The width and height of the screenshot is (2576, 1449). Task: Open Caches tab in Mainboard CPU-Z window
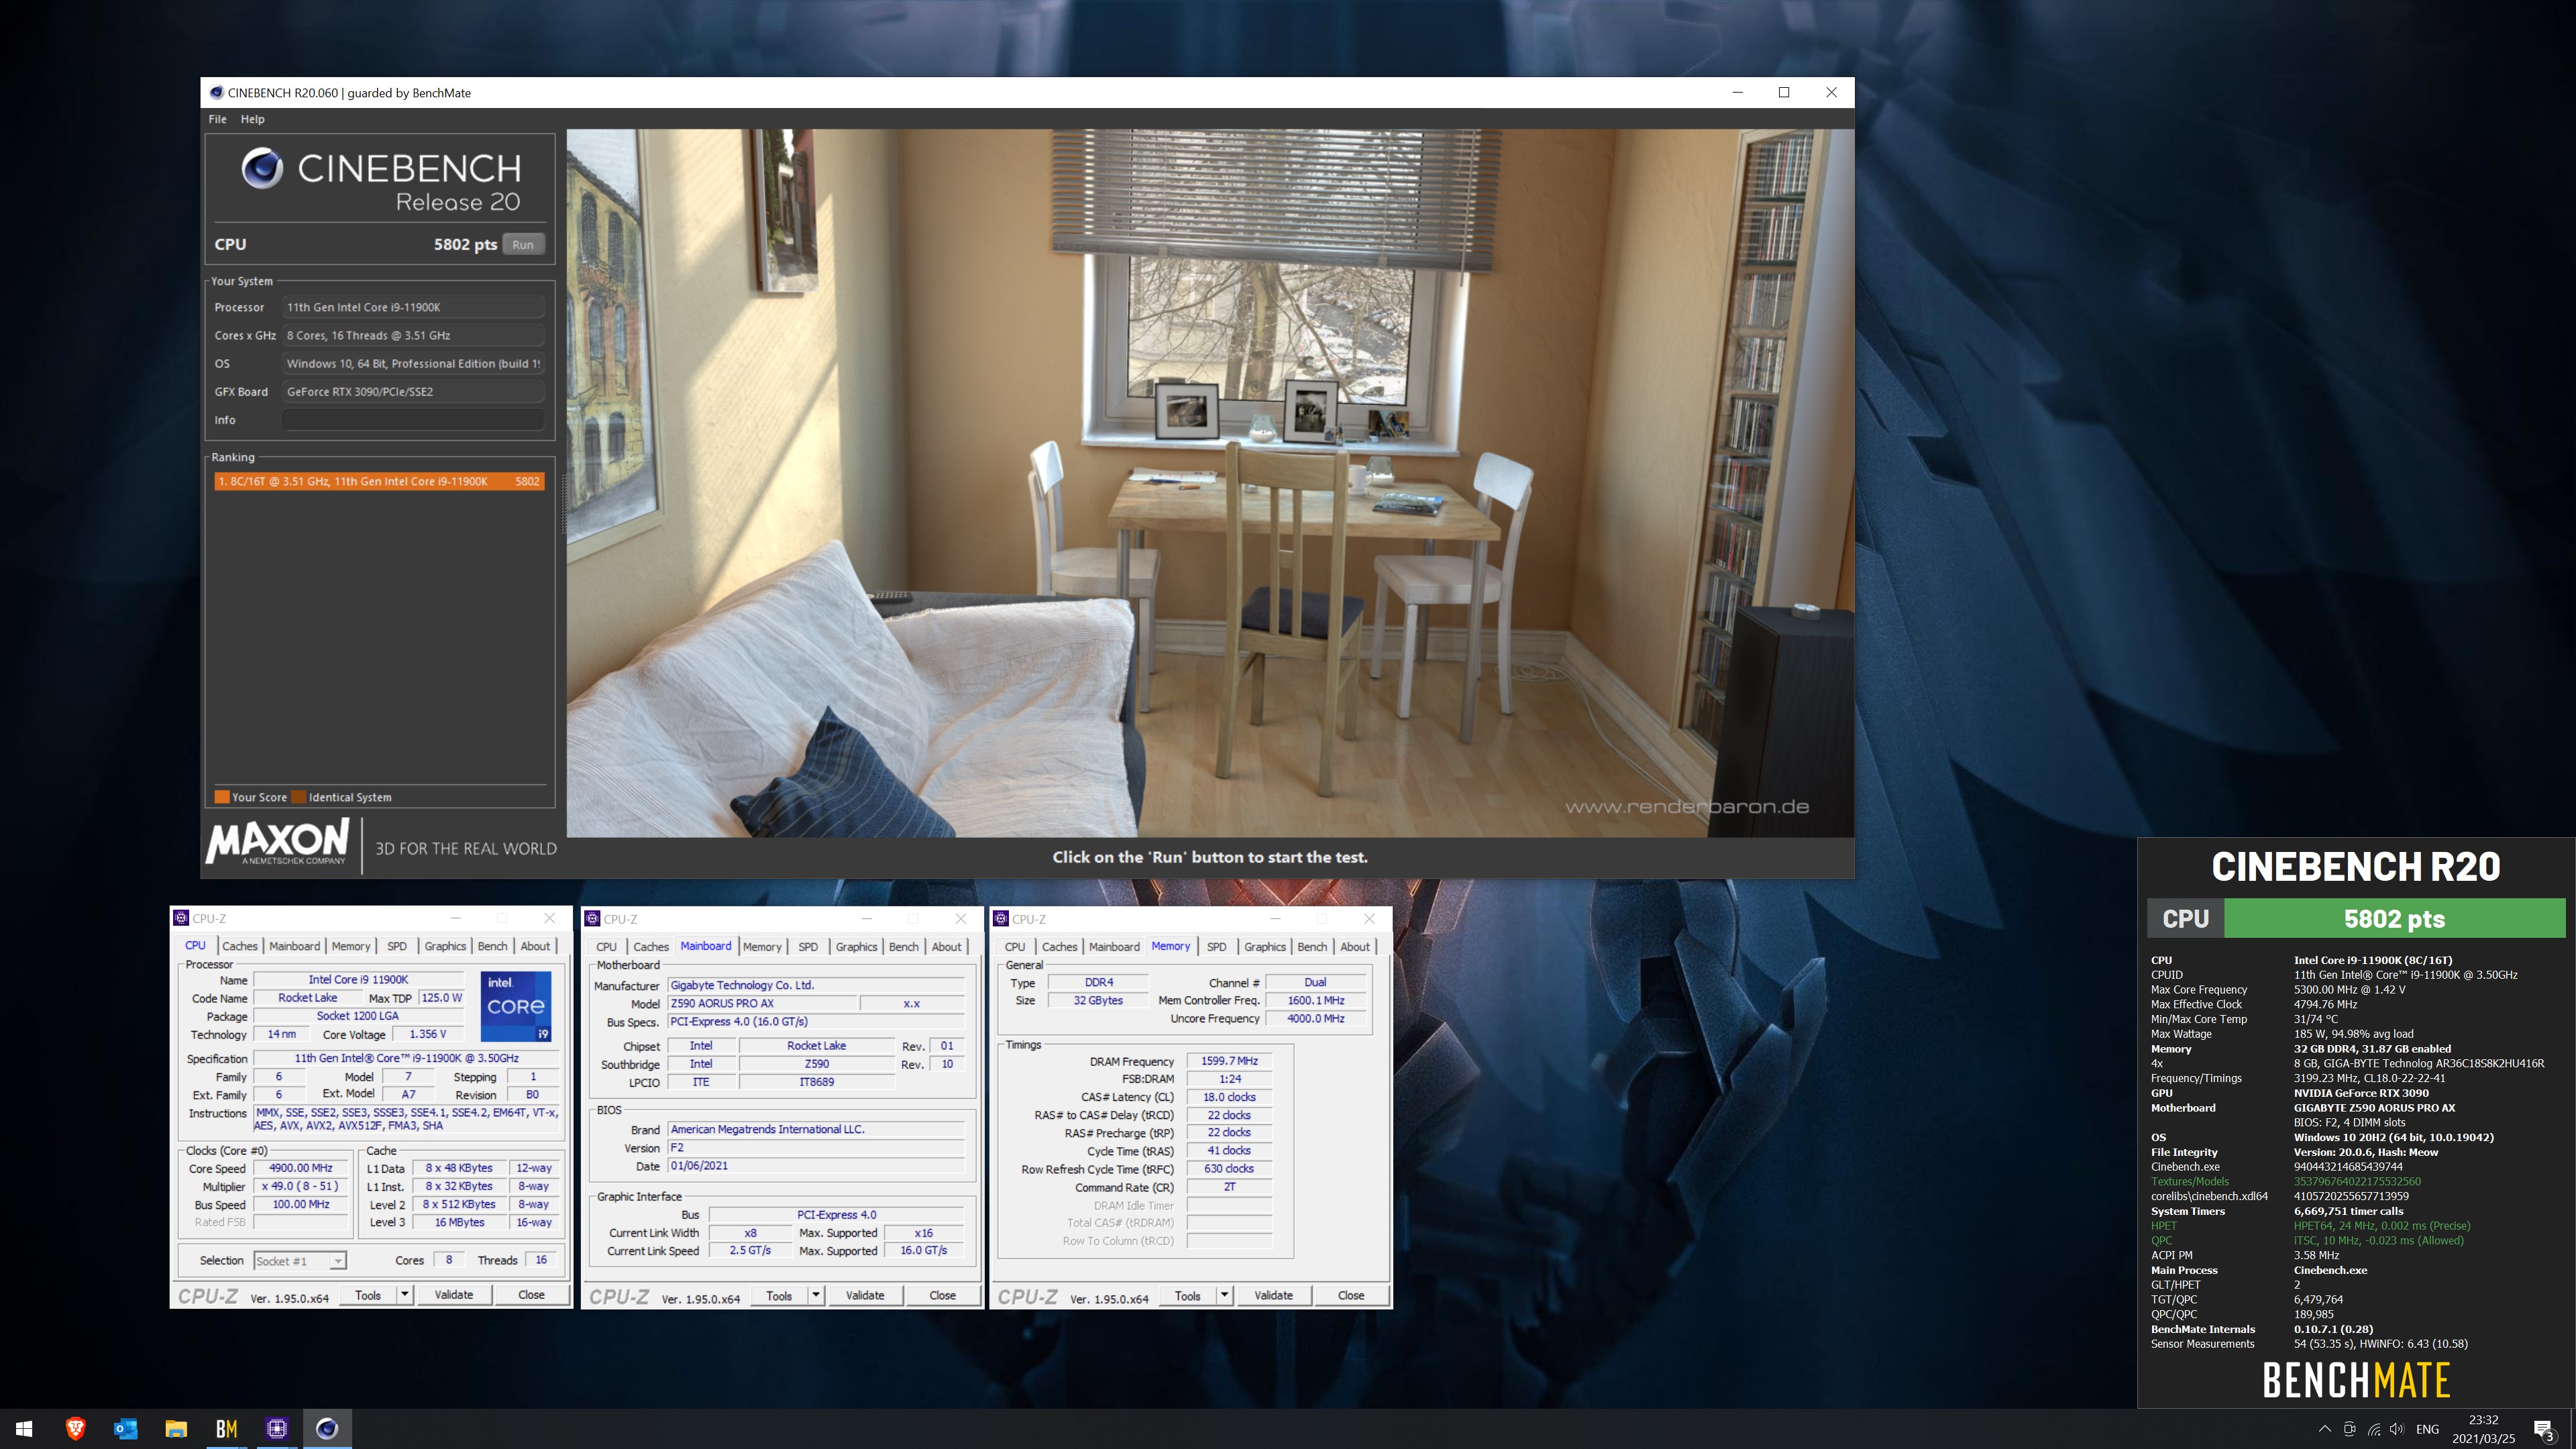tap(651, 947)
